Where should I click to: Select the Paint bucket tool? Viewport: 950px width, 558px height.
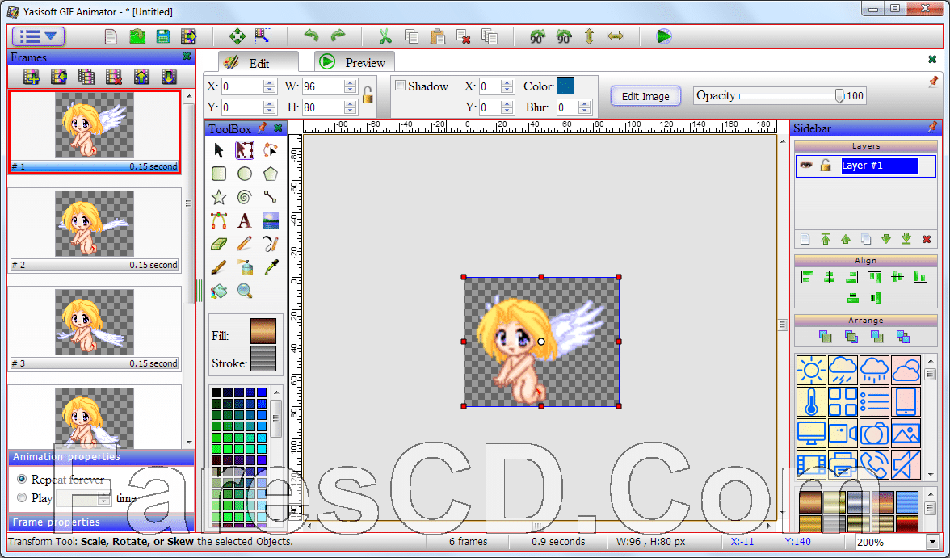(x=219, y=291)
